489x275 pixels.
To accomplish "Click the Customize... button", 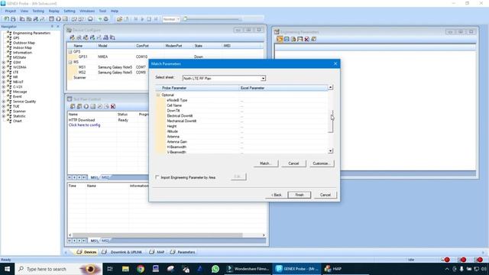I will [322, 163].
